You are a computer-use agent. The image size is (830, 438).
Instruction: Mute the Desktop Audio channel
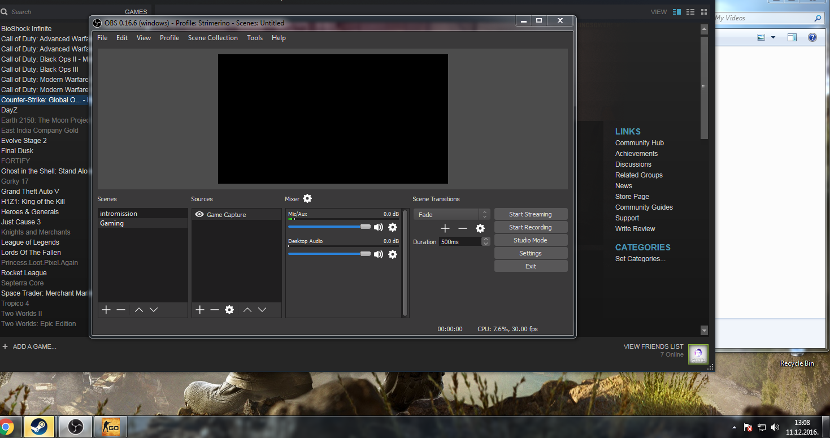379,254
